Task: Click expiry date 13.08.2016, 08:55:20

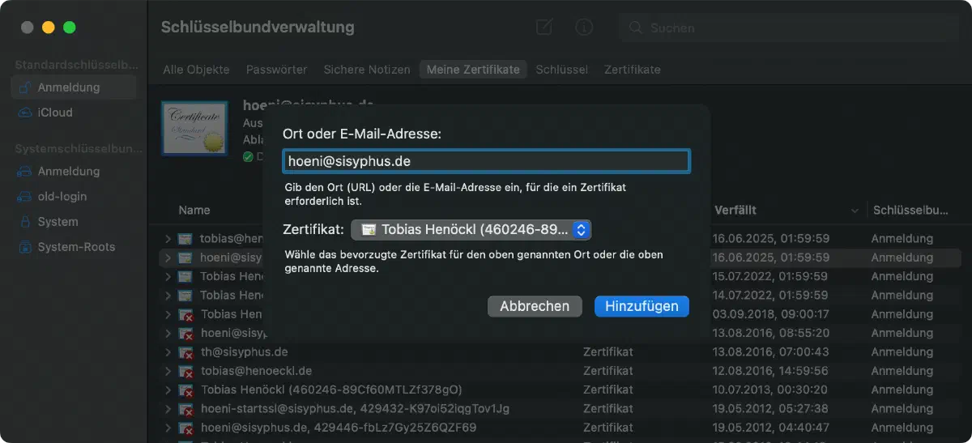Action: tap(770, 333)
